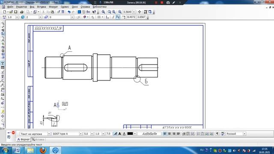Click the X coordinate field 8.4072

(131, 17)
